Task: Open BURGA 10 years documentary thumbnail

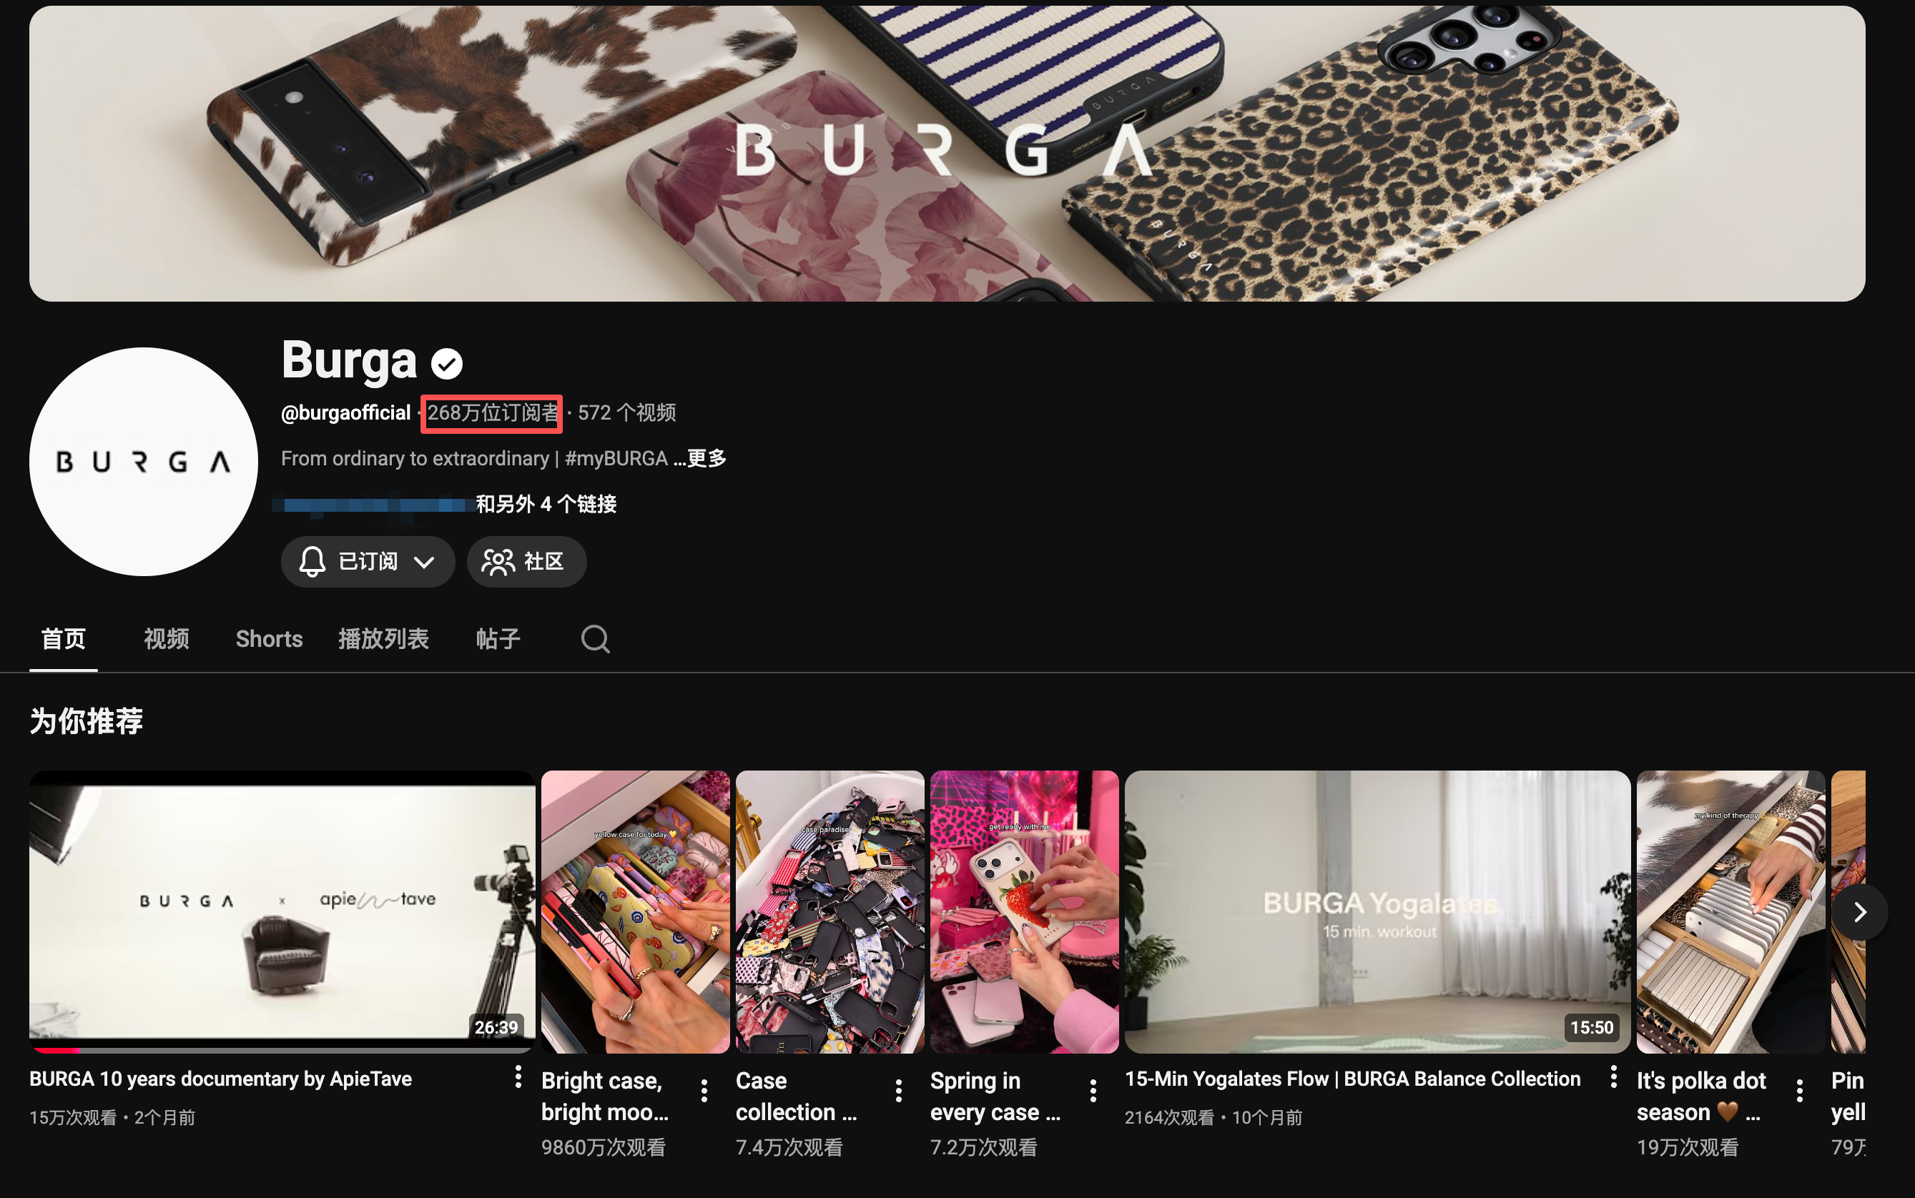Action: click(282, 911)
